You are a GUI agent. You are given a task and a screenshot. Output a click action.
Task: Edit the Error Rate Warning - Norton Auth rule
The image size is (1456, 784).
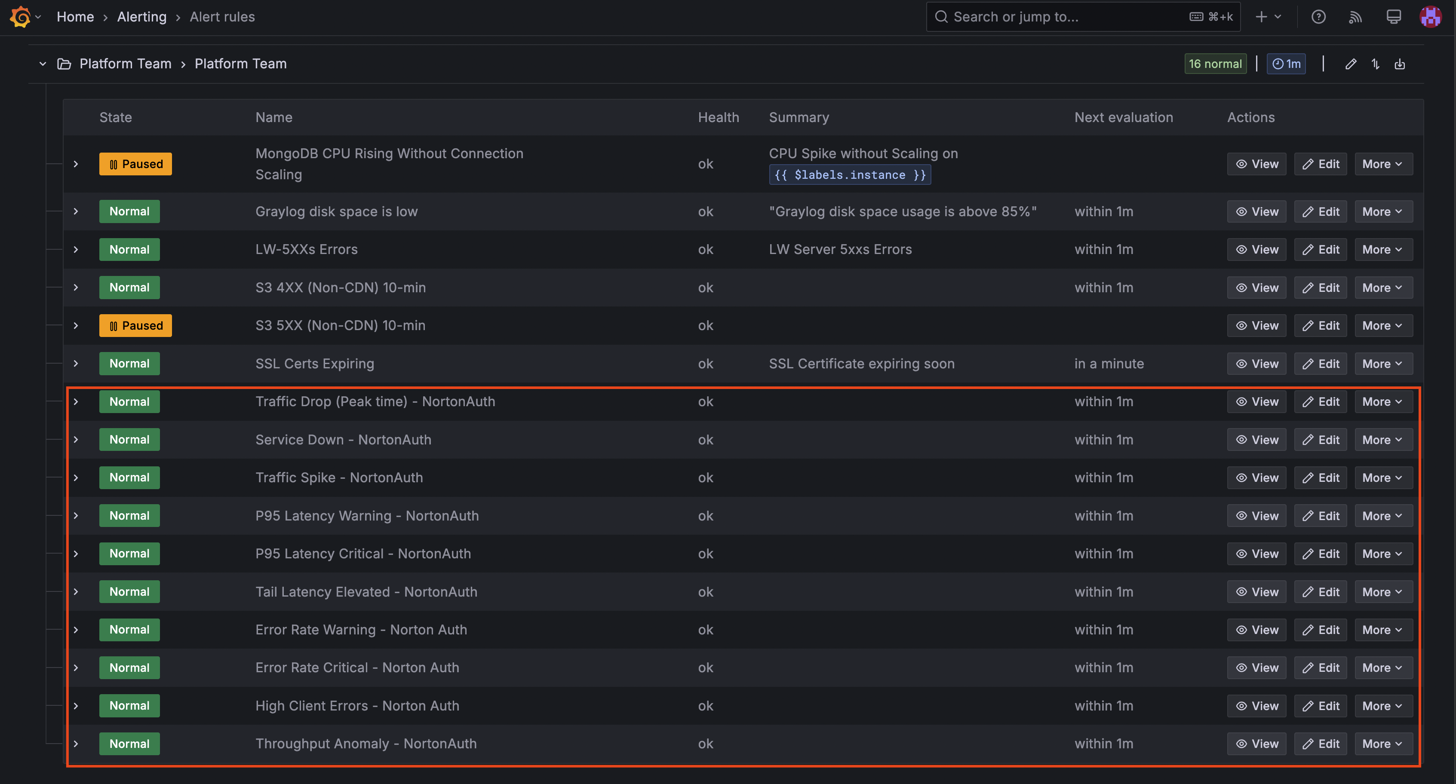tap(1321, 629)
